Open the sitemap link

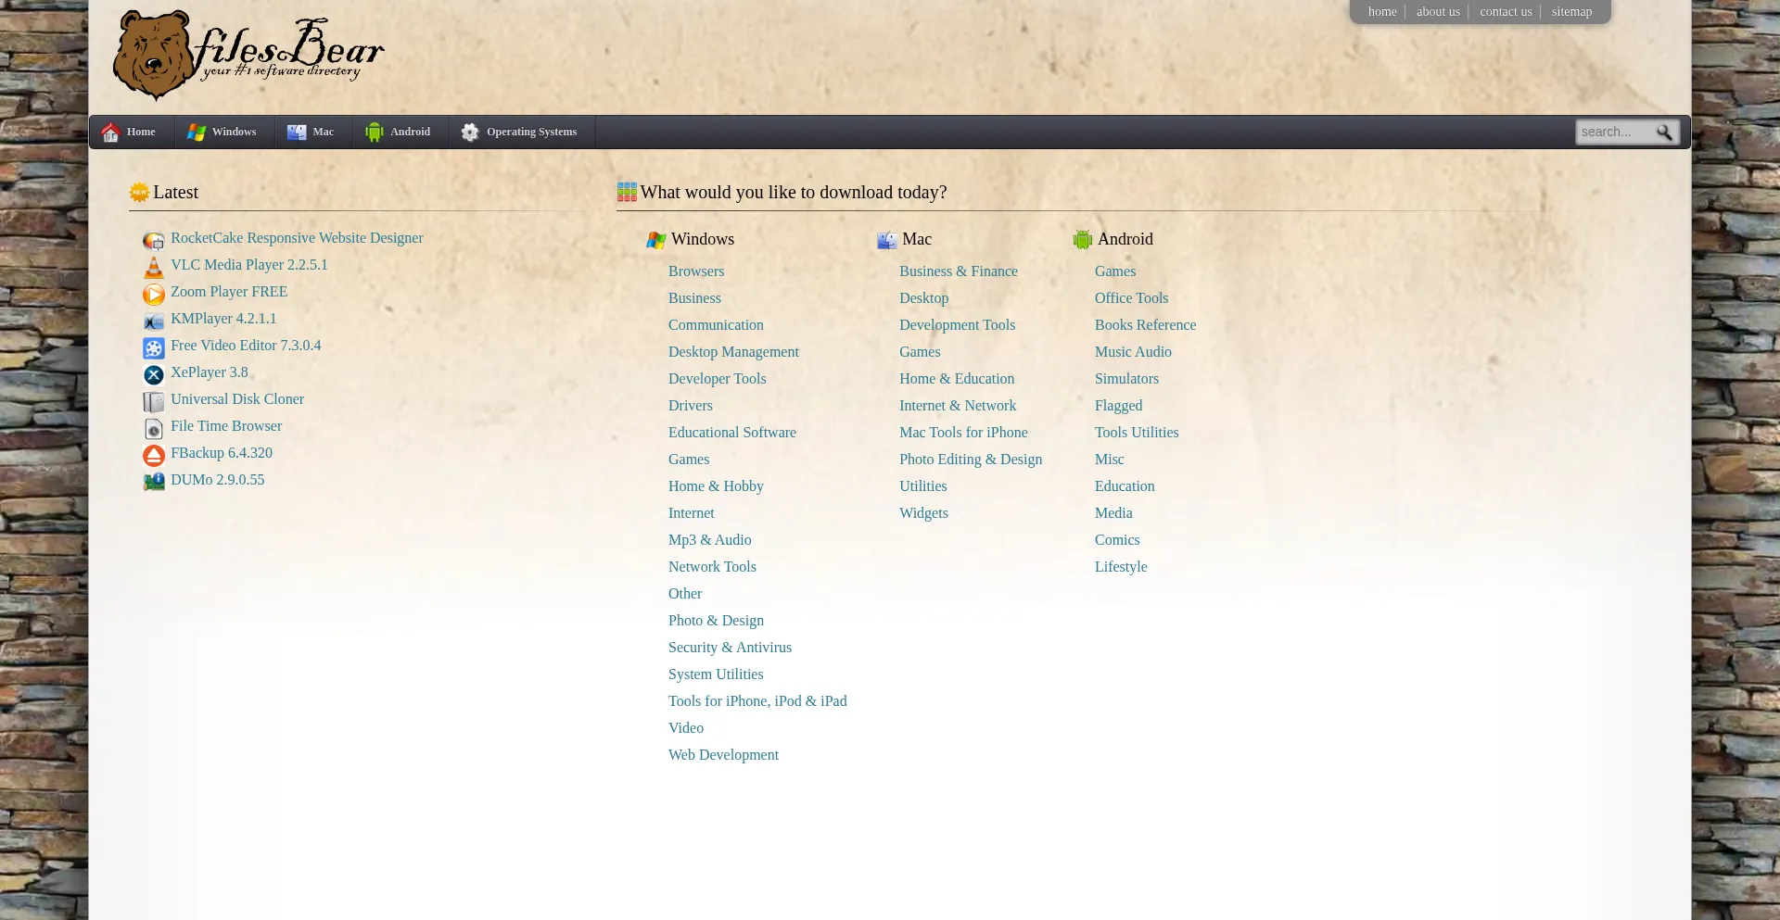click(1571, 11)
